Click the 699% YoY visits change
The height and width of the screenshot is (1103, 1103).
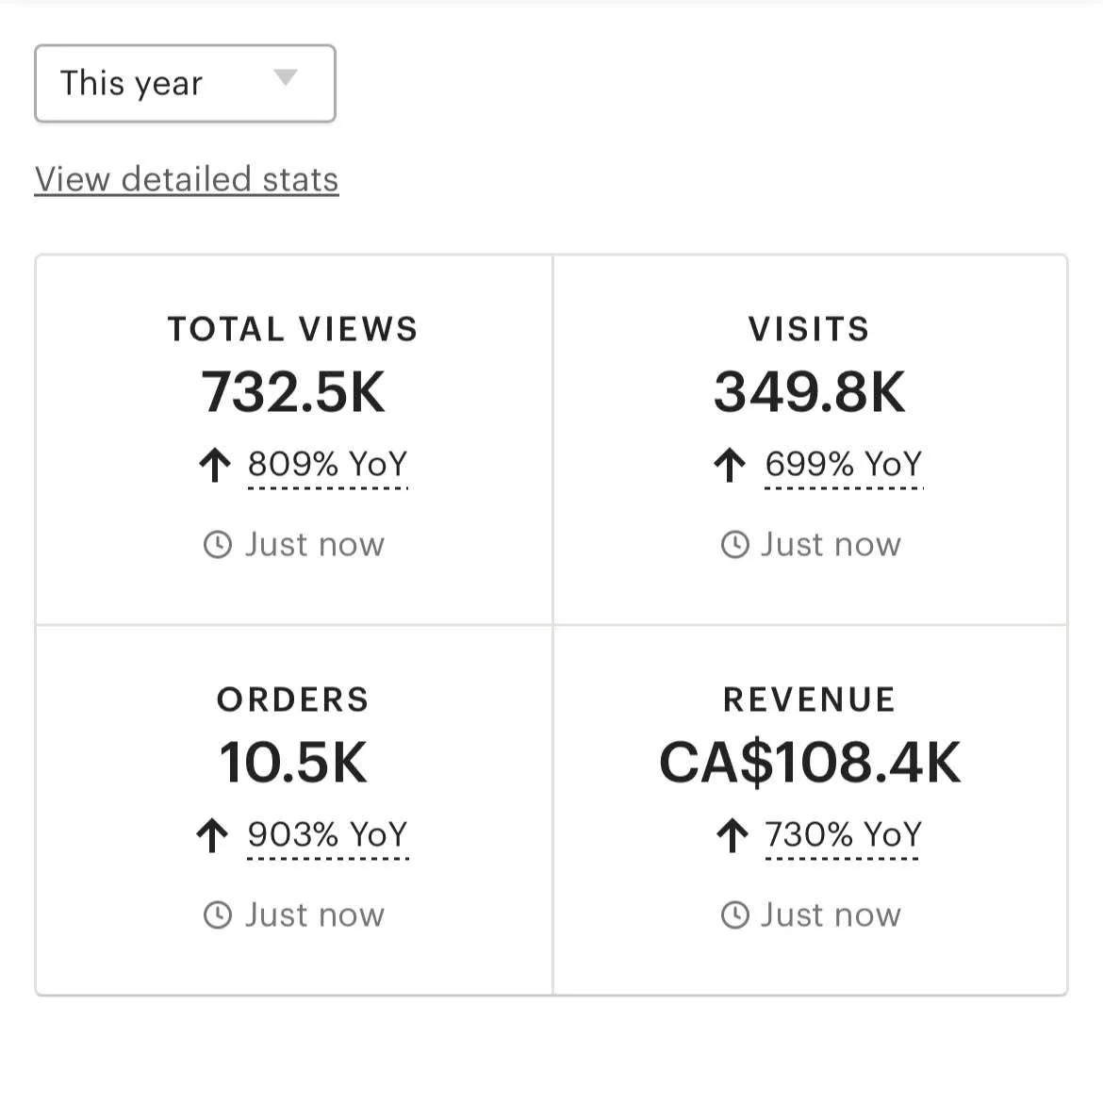[843, 464]
